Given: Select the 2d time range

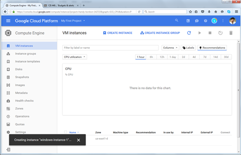Looking at the screenshot, I should (x=184, y=57).
